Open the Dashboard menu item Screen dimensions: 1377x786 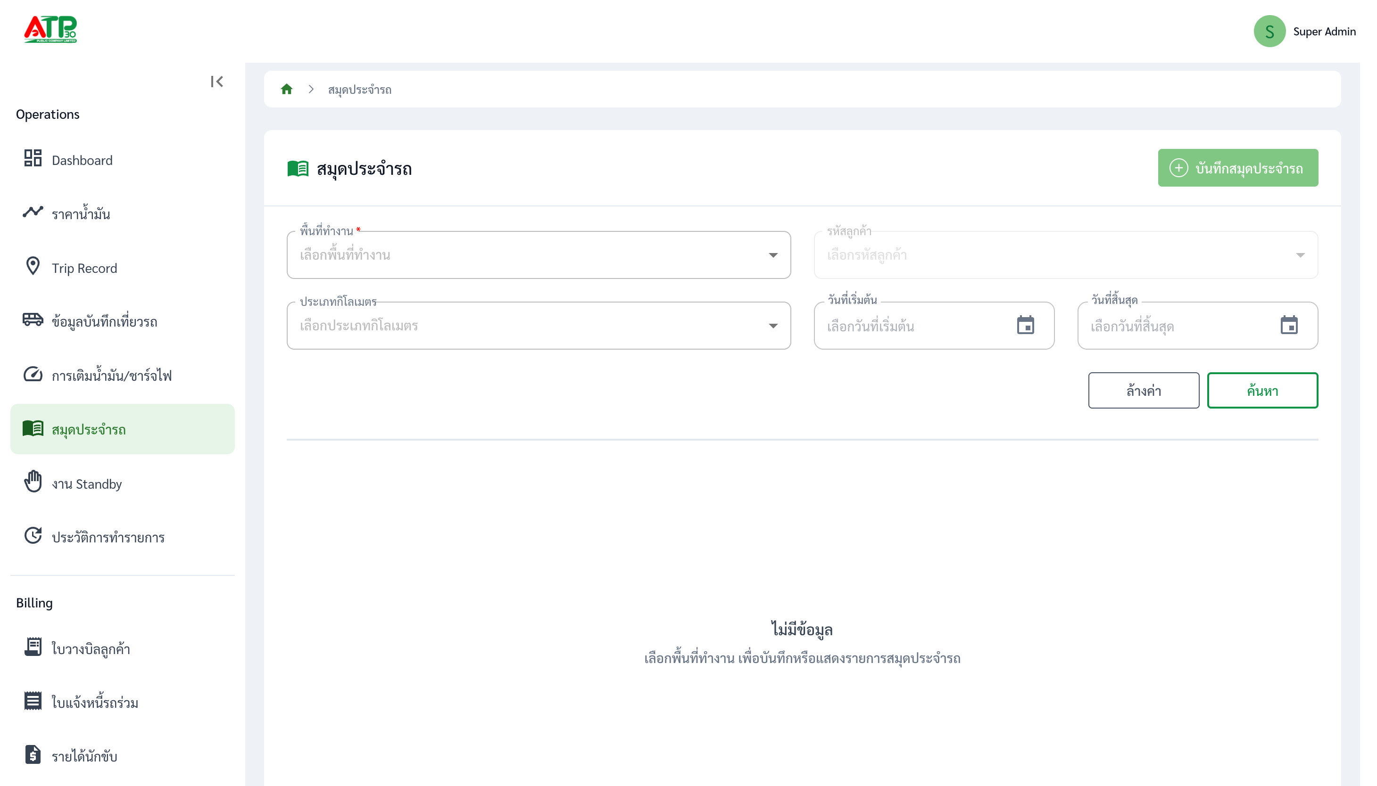tap(123, 160)
